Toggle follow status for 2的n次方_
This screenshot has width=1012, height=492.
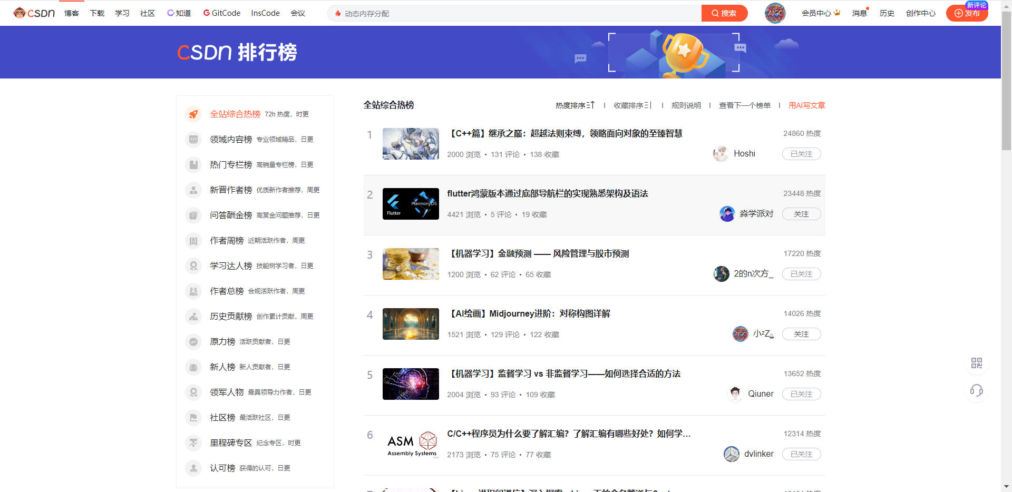pyautogui.click(x=801, y=274)
